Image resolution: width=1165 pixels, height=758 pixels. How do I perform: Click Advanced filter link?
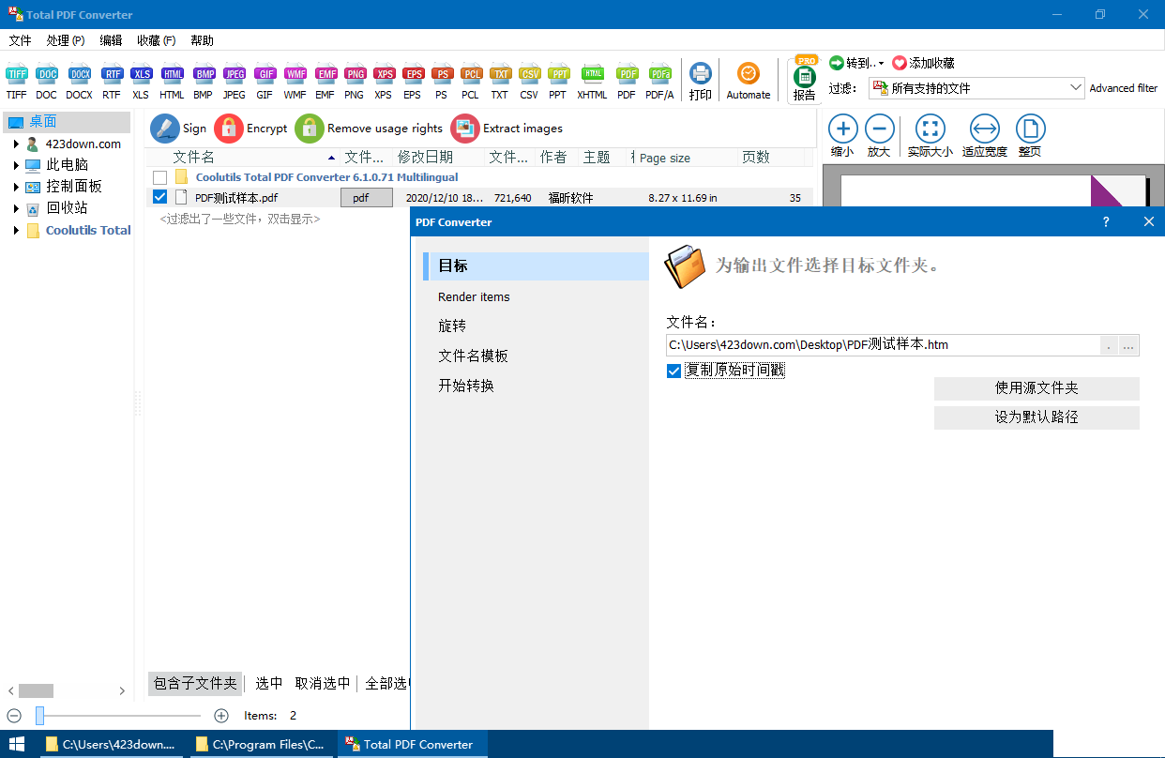tap(1124, 88)
